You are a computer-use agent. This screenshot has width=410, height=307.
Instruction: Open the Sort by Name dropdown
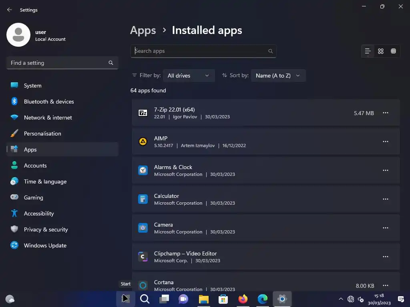pos(278,76)
